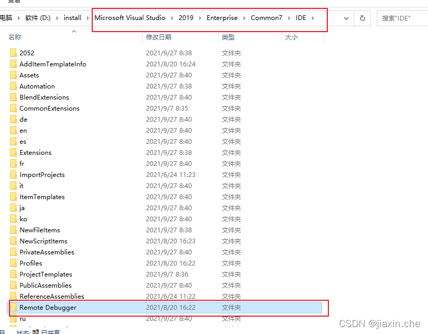Click the IDE search box
Screen dimensions: 428x334
(402, 18)
